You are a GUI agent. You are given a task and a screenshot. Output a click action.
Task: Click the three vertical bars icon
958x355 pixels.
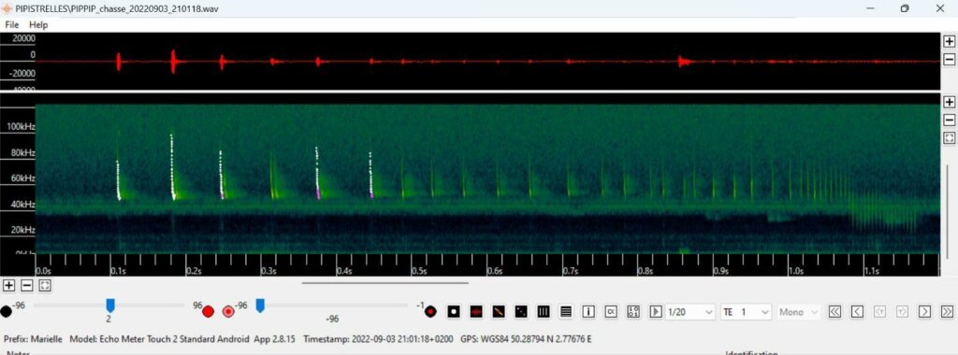(x=544, y=312)
